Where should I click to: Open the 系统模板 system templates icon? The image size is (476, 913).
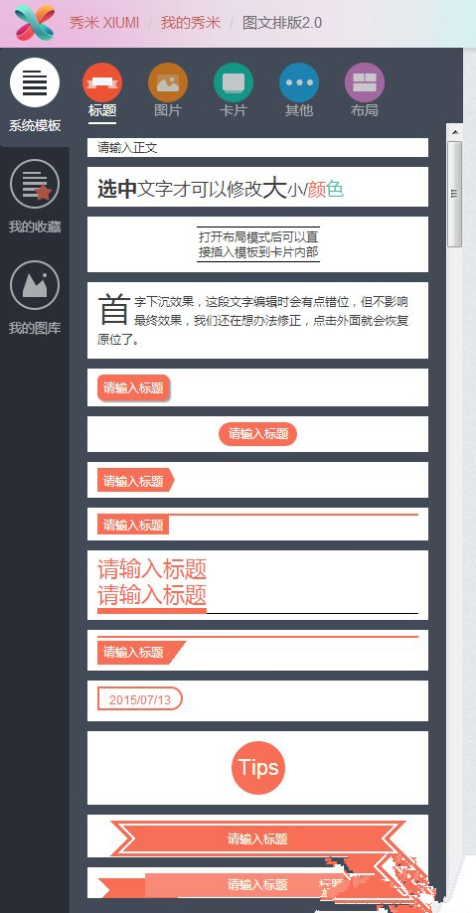coord(35,82)
